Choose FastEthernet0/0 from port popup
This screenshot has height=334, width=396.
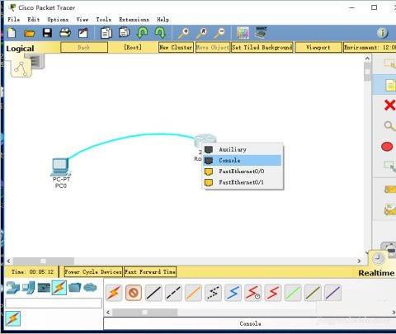(x=243, y=172)
